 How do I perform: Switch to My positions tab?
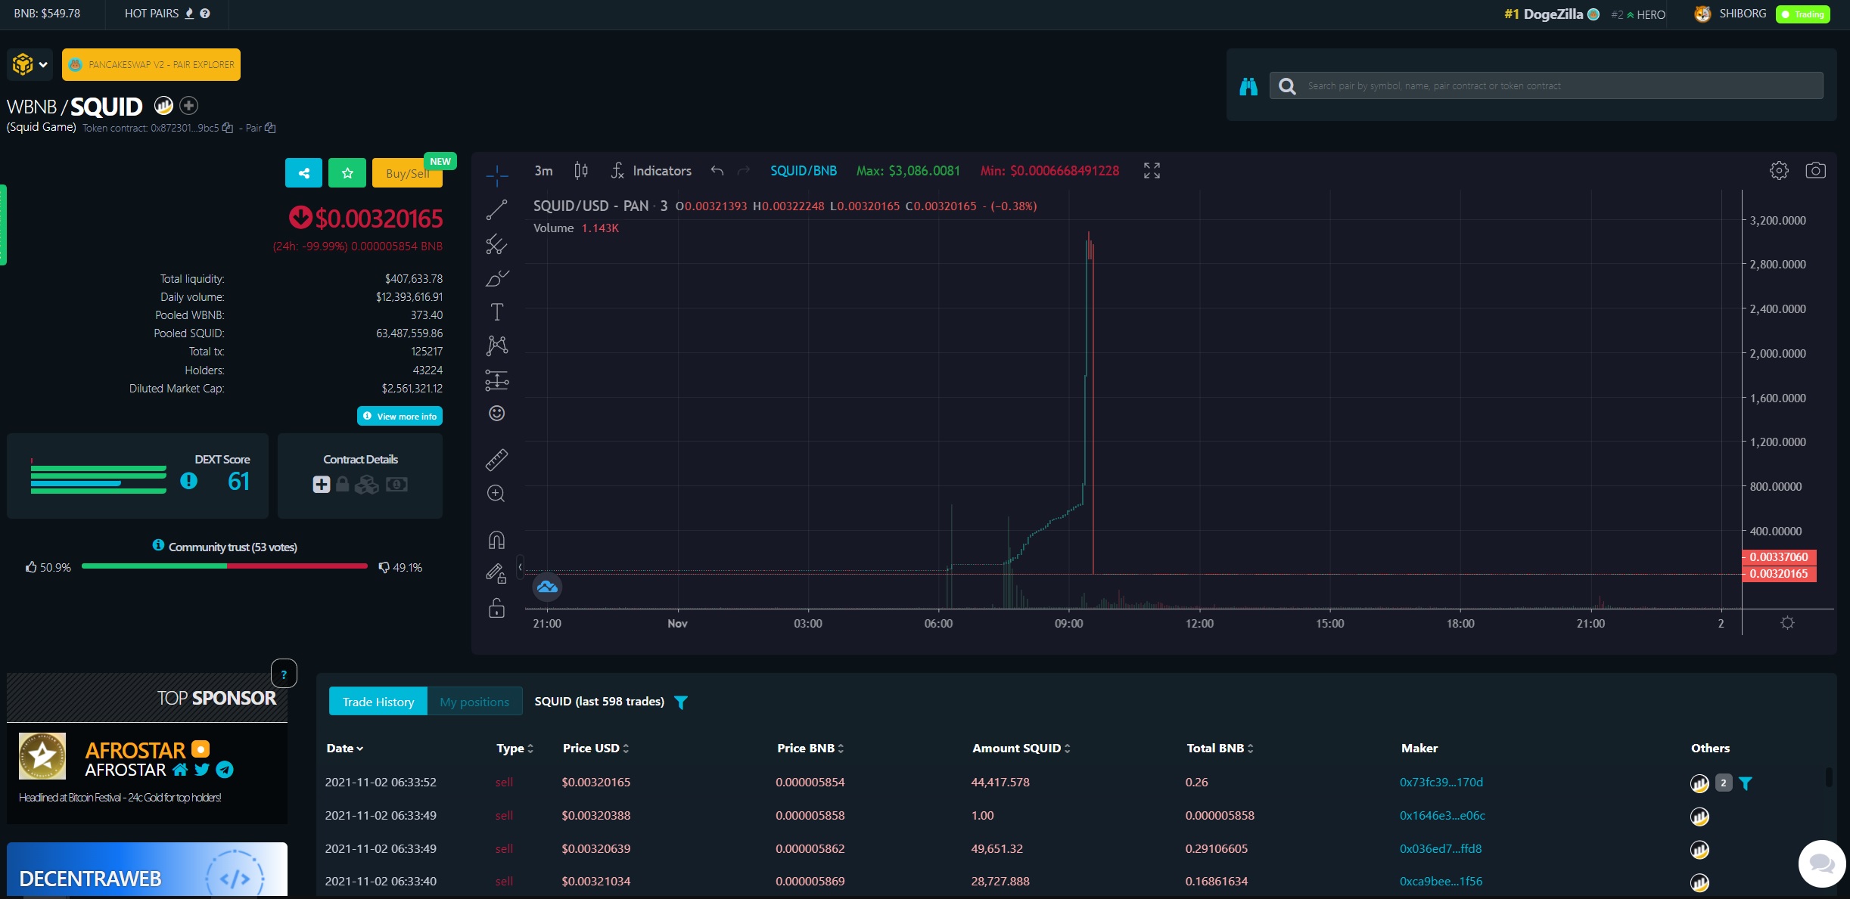coord(474,702)
